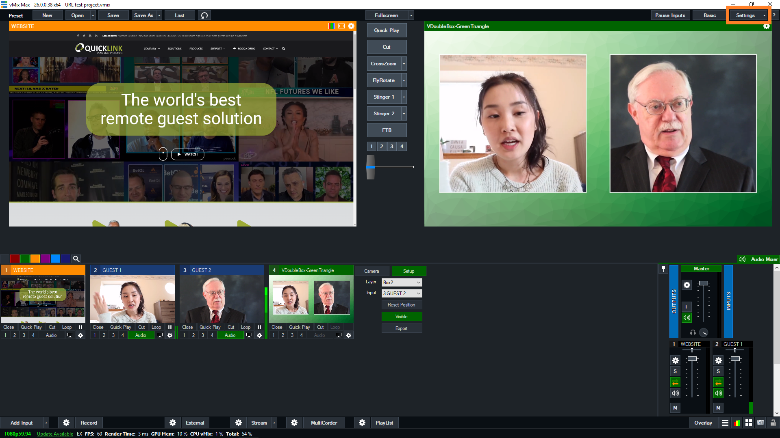Toggle the Visible layer button
The height and width of the screenshot is (438, 780).
click(x=402, y=317)
